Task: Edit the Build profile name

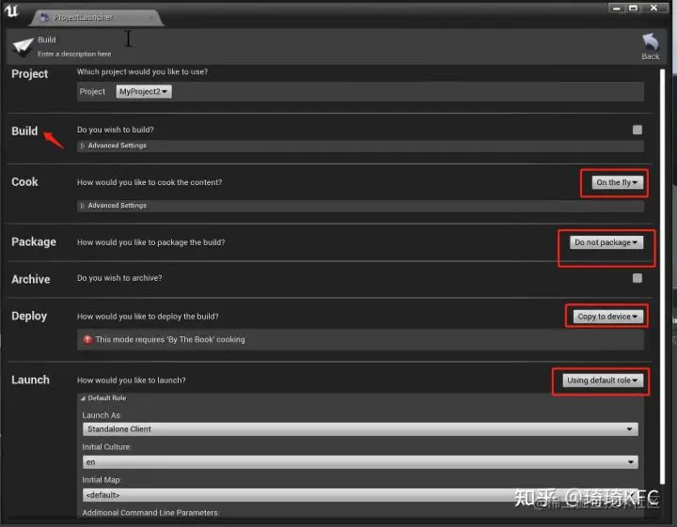Action: click(x=47, y=39)
